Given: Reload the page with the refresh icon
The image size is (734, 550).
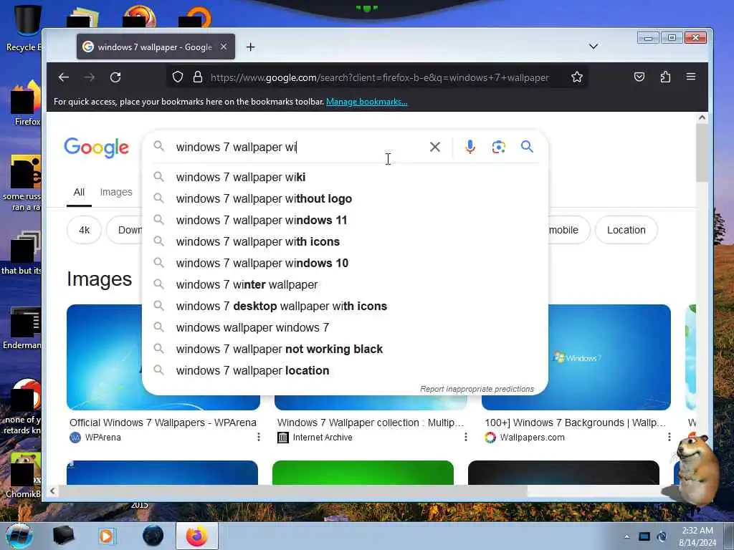Looking at the screenshot, I should point(115,77).
